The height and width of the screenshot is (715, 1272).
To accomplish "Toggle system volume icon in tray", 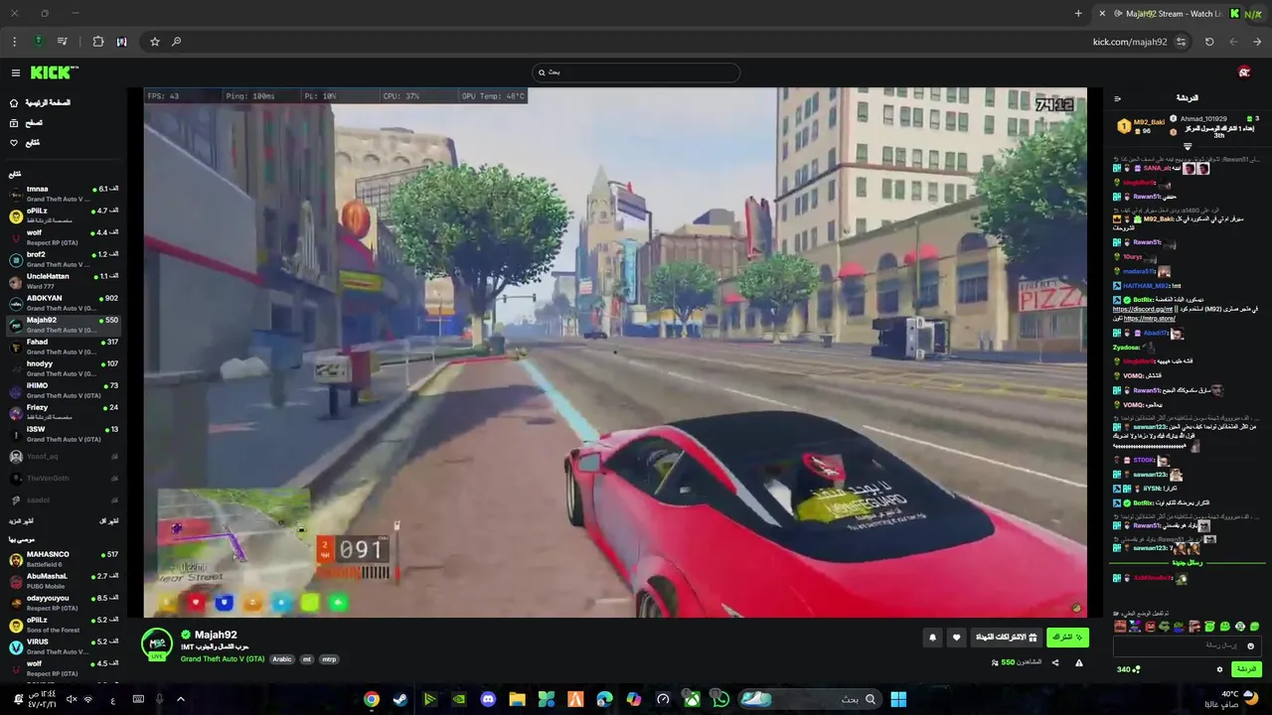I will 71,699.
